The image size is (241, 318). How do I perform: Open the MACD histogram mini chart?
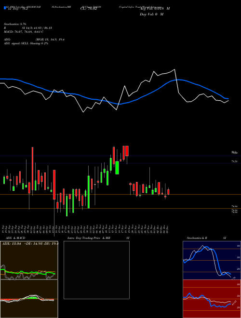click(x=29, y=299)
